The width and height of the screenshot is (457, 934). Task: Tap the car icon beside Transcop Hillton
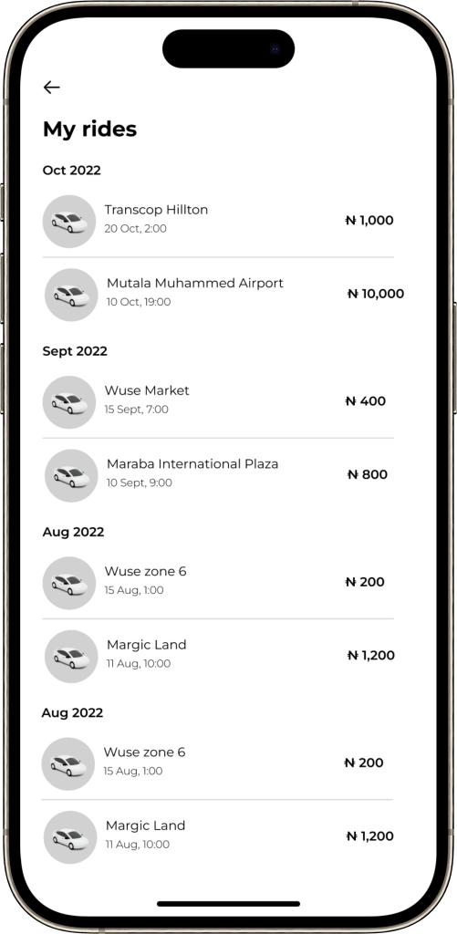point(69,222)
